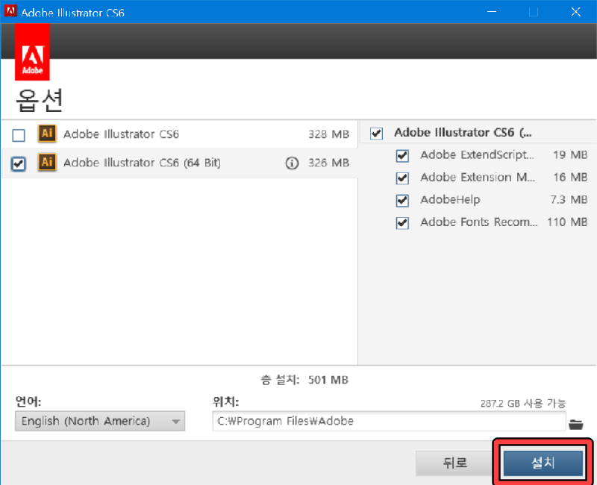Uncheck Adobe Extension Manager component checkbox
The image size is (597, 485).
(x=402, y=178)
